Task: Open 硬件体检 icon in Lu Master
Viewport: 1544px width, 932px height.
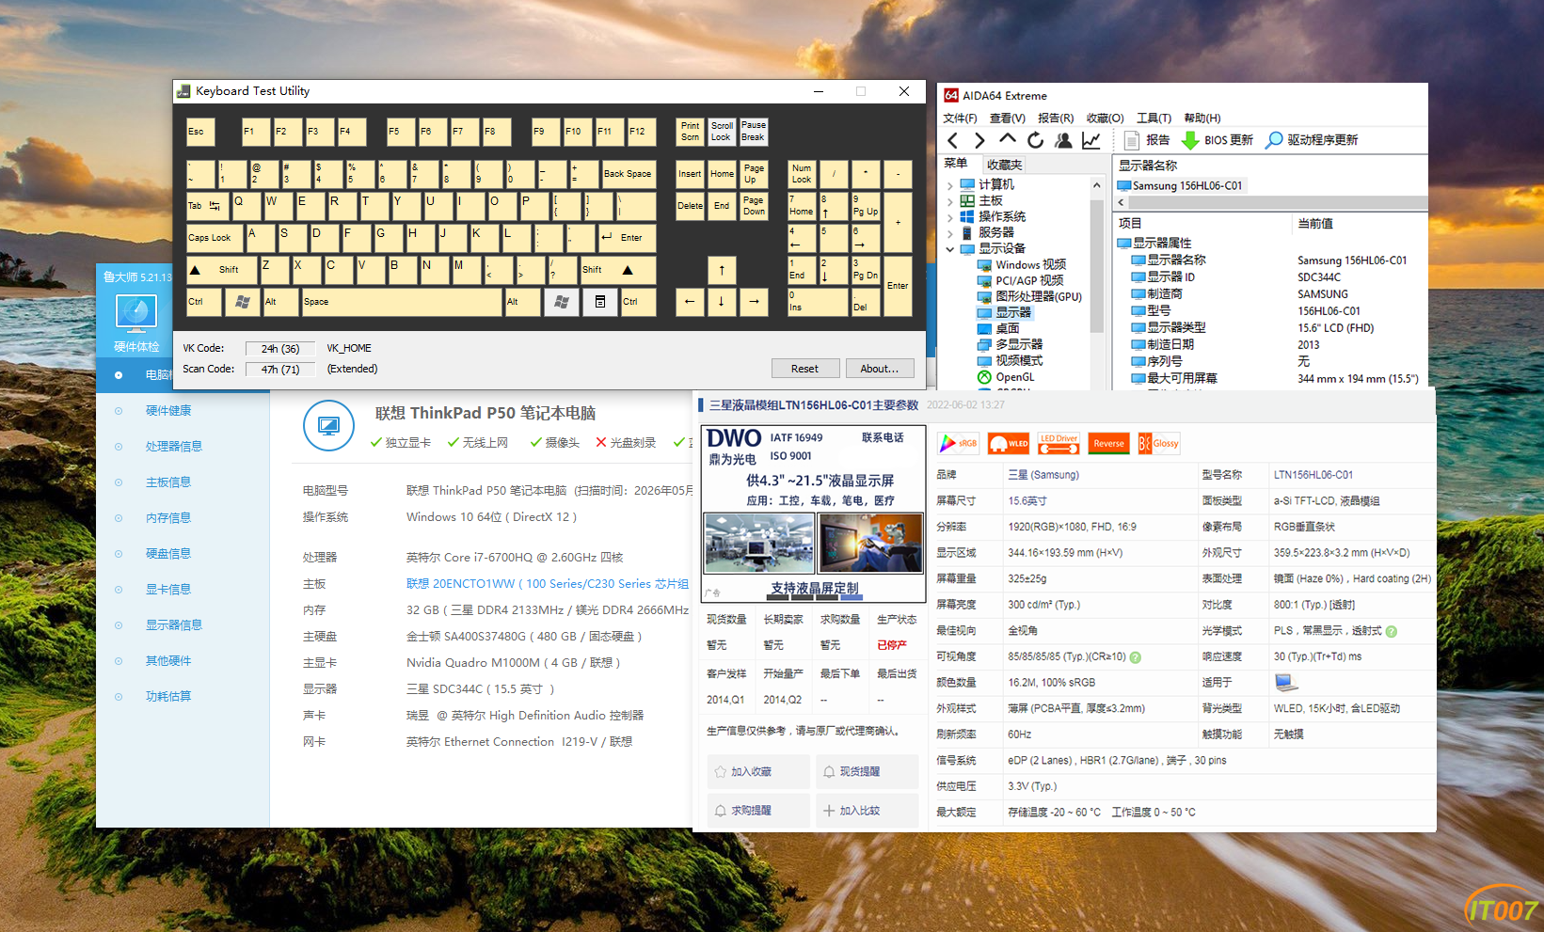Action: [x=136, y=324]
